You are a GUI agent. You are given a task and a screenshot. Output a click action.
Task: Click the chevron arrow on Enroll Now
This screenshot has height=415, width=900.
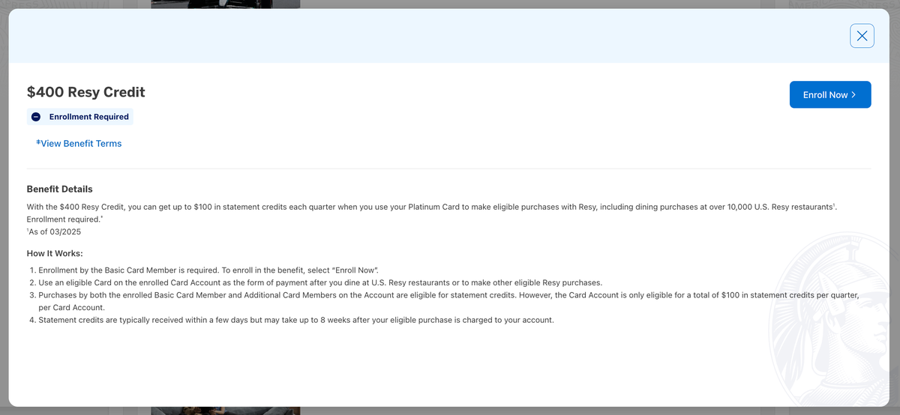(x=854, y=95)
